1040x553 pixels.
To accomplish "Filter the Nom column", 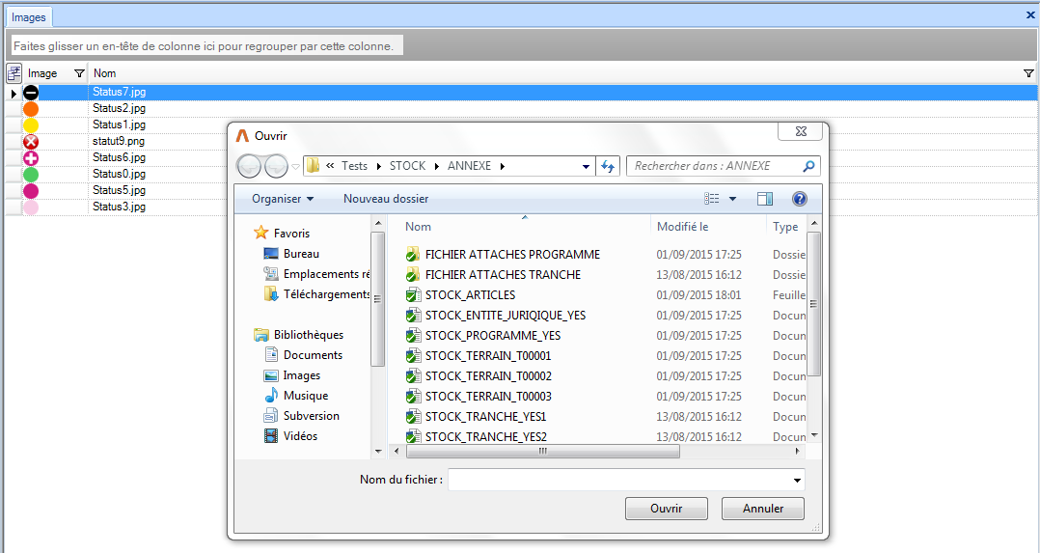I will tap(1027, 73).
